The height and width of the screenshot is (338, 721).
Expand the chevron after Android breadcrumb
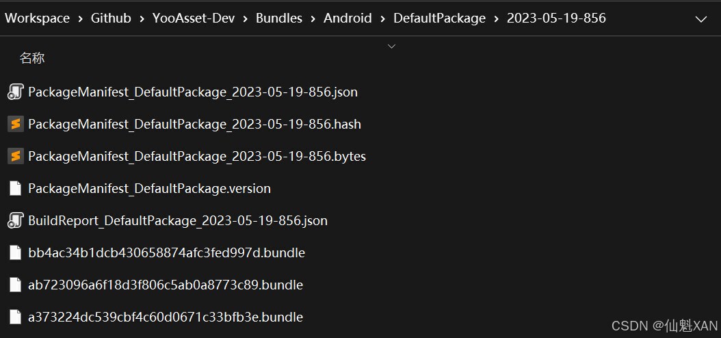click(382, 18)
